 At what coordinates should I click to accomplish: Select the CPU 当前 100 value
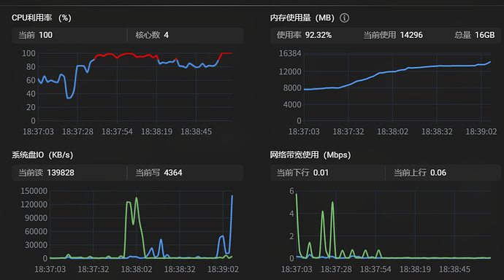[35, 35]
